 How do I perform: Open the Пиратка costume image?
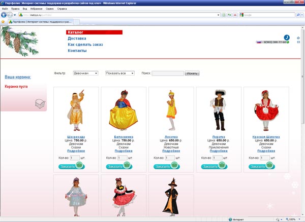click(219, 110)
